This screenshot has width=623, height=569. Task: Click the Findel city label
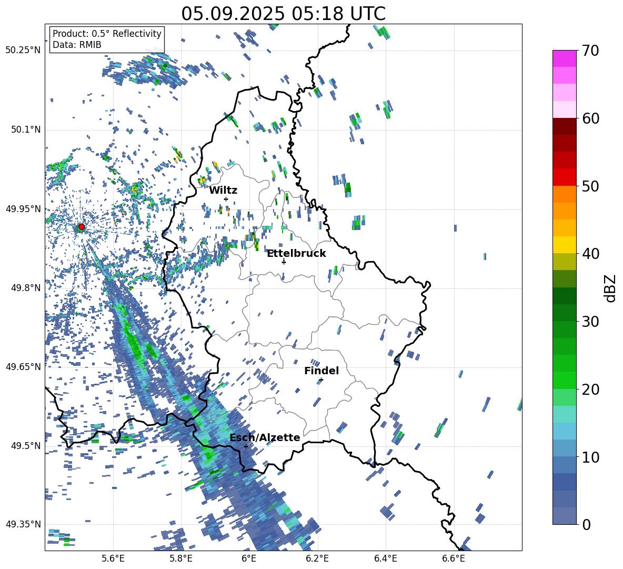(x=321, y=371)
